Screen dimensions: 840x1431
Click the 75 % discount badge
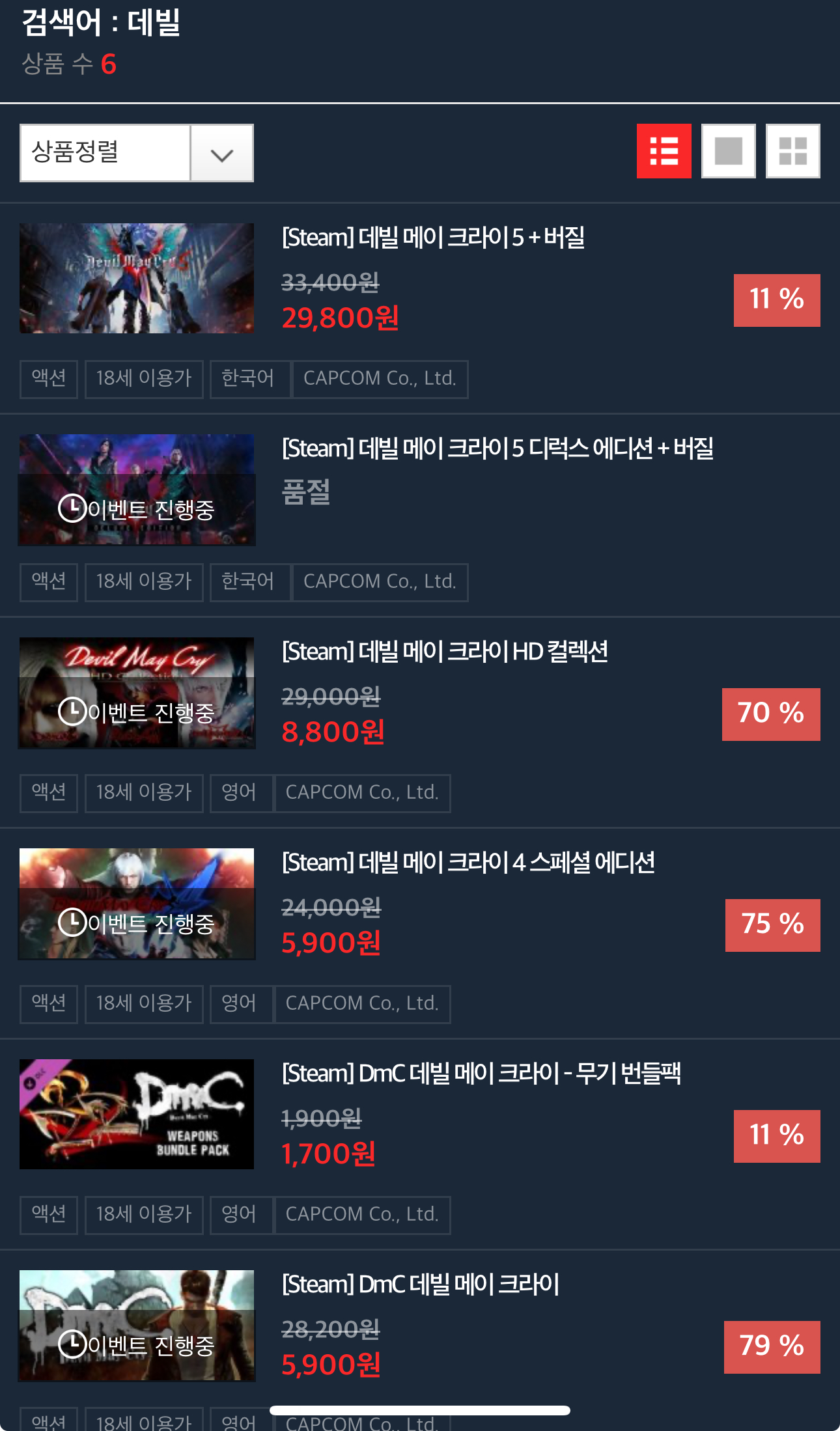(773, 925)
